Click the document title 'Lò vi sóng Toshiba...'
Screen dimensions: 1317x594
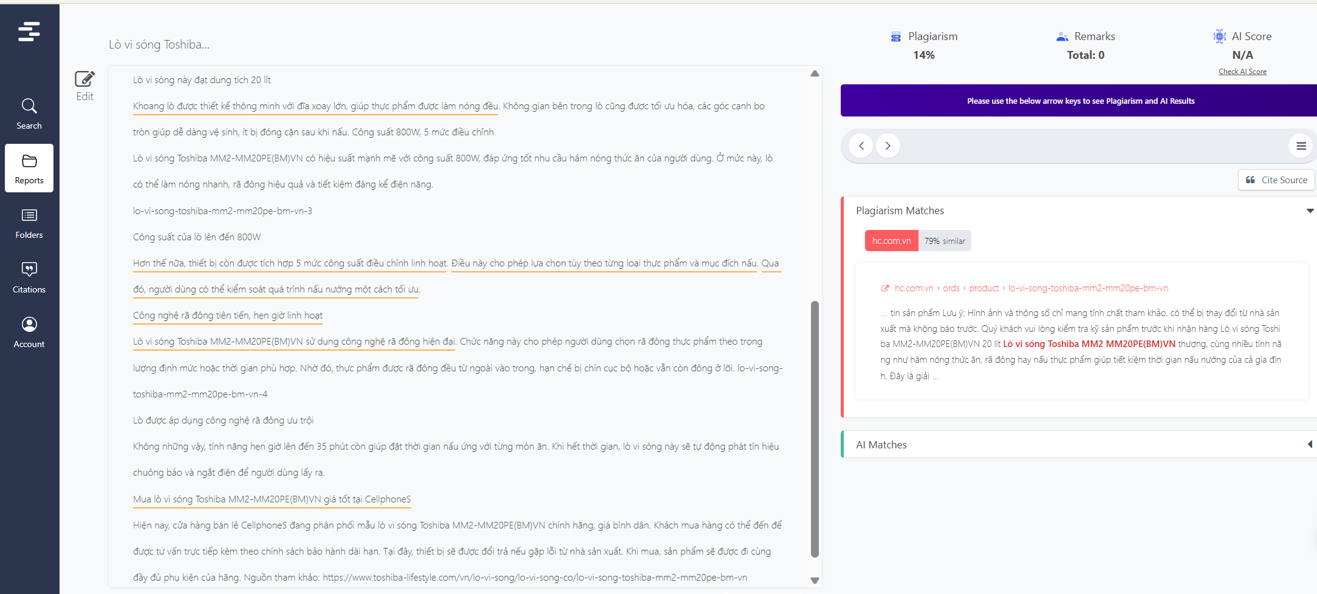159,44
